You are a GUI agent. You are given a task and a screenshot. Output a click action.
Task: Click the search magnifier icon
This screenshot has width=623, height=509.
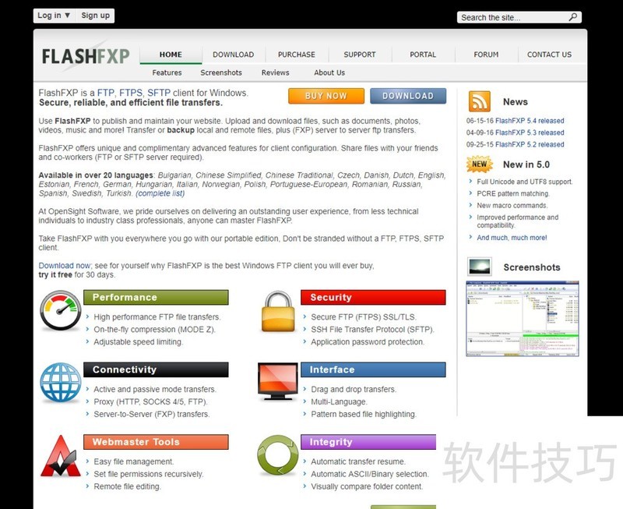(573, 17)
